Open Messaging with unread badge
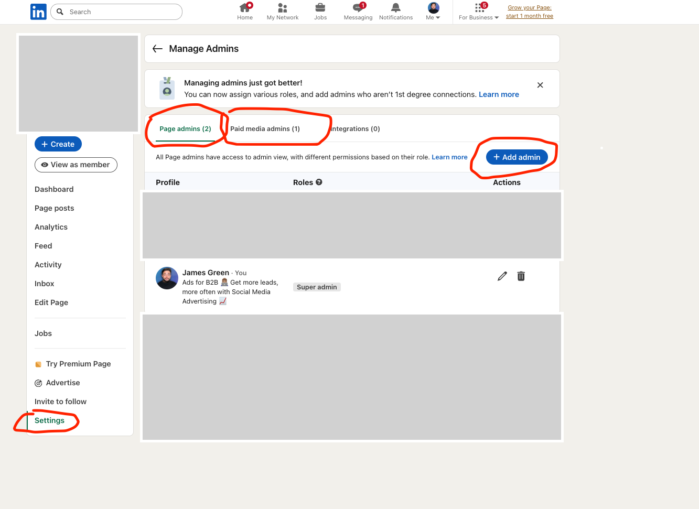Viewport: 699px width, 509px height. point(358,12)
